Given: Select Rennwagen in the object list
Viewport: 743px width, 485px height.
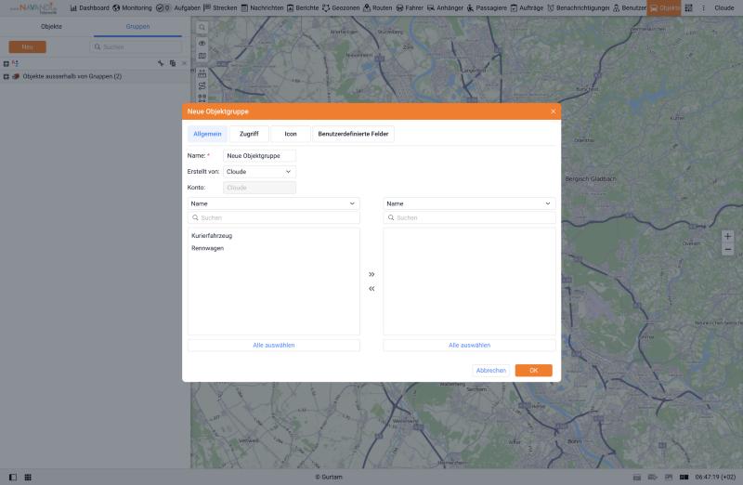Looking at the screenshot, I should tap(207, 248).
